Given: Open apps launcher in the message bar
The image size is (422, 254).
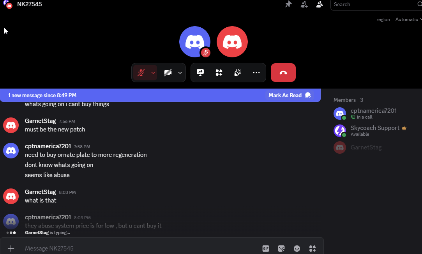Looking at the screenshot, I should click(x=313, y=249).
